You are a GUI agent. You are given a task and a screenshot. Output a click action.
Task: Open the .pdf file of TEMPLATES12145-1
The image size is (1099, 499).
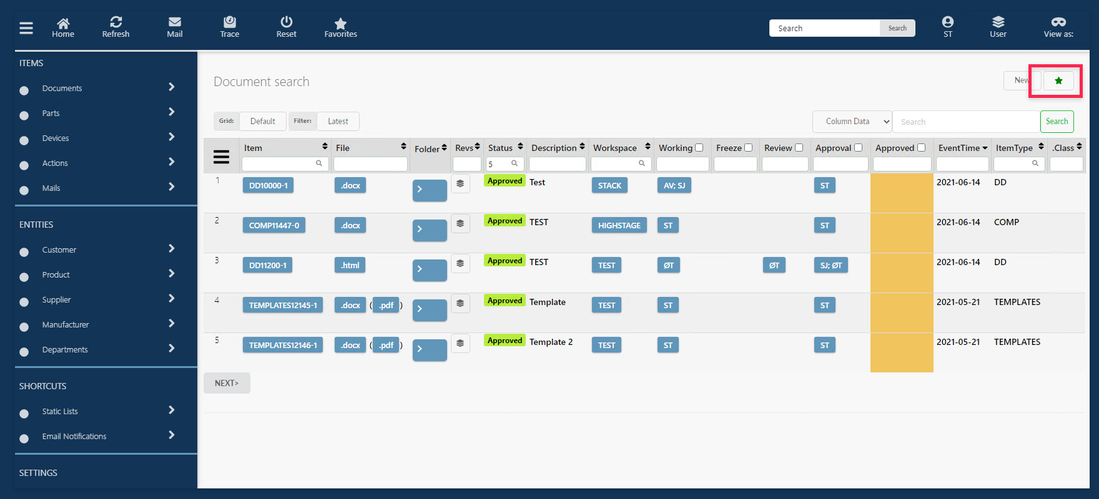pyautogui.click(x=387, y=305)
